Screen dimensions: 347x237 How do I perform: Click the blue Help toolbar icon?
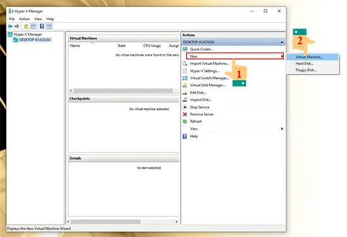pos(42,27)
